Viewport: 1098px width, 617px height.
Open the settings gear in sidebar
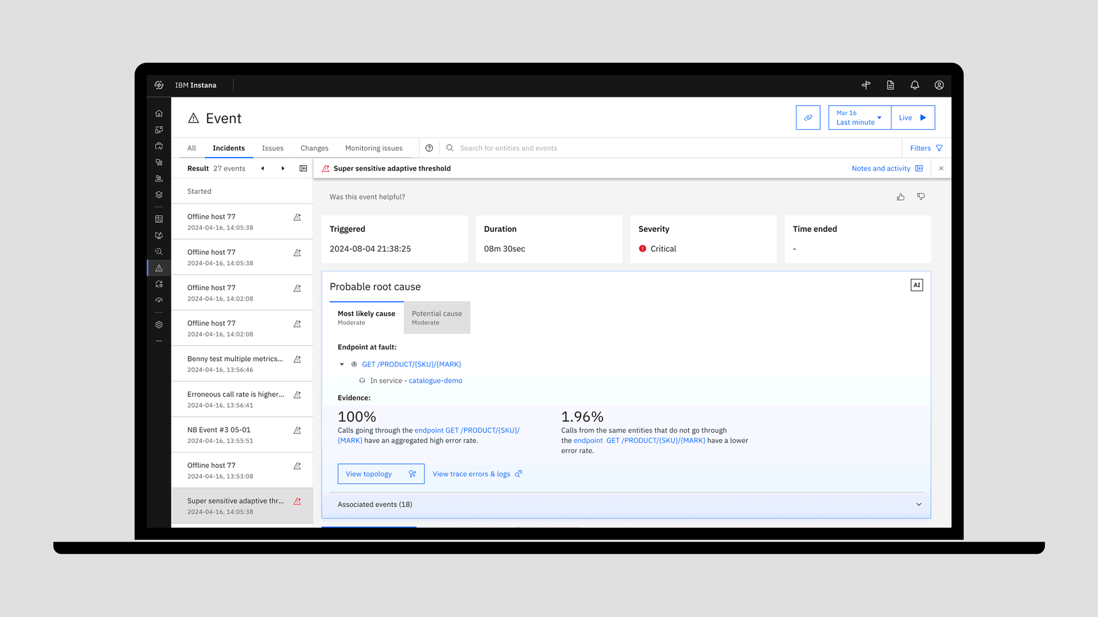[159, 324]
